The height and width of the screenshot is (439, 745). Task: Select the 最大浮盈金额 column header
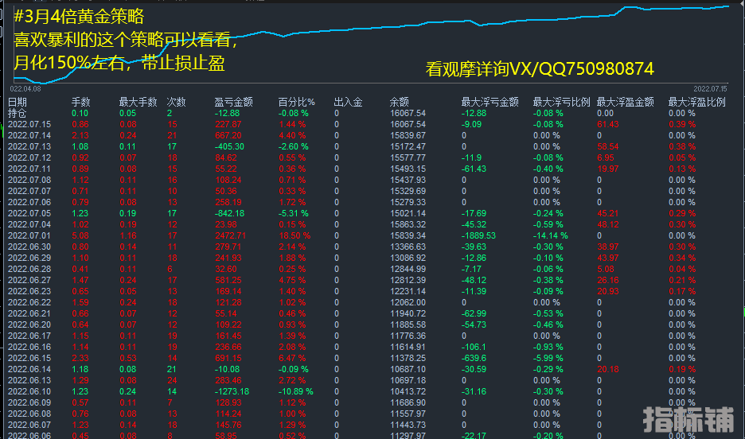[x=626, y=102]
